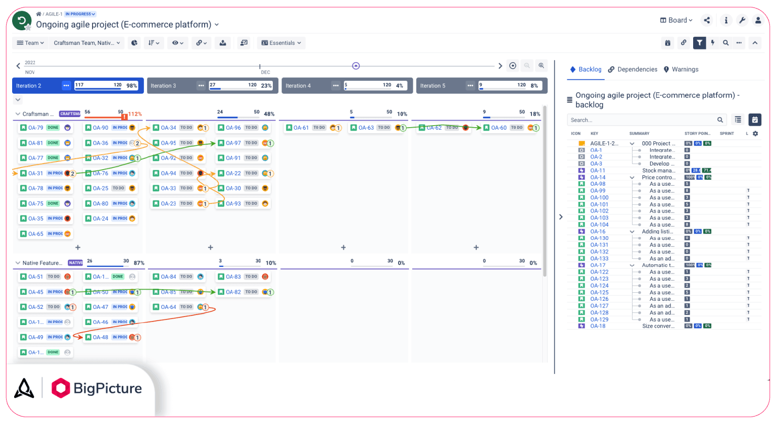776x424 pixels.
Task: Toggle the backlog calendar view icon
Action: click(x=755, y=120)
